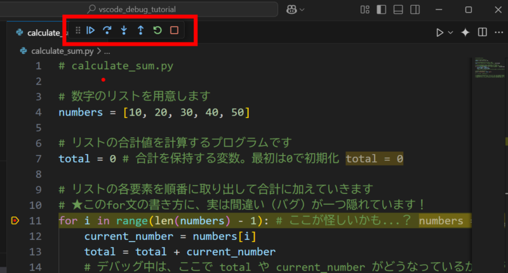Click 'current_number' on line 12
The height and width of the screenshot is (273, 508).
point(129,236)
